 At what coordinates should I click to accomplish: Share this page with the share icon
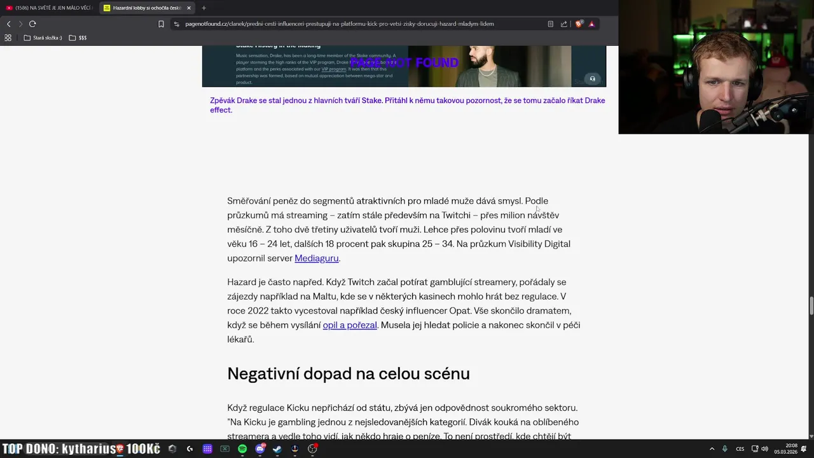[x=563, y=24]
